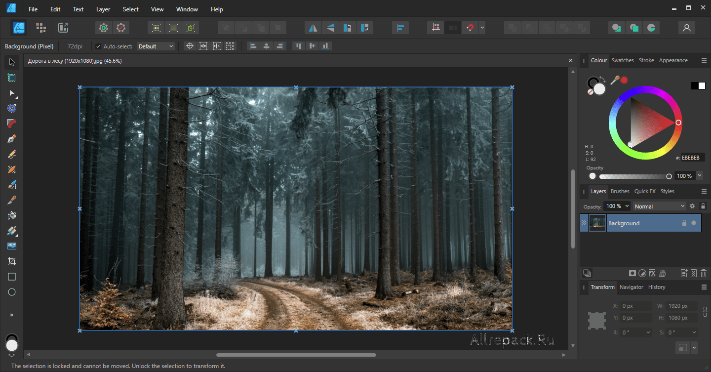This screenshot has width=711, height=372.
Task: Set black and white default swatch
Action: 698,86
